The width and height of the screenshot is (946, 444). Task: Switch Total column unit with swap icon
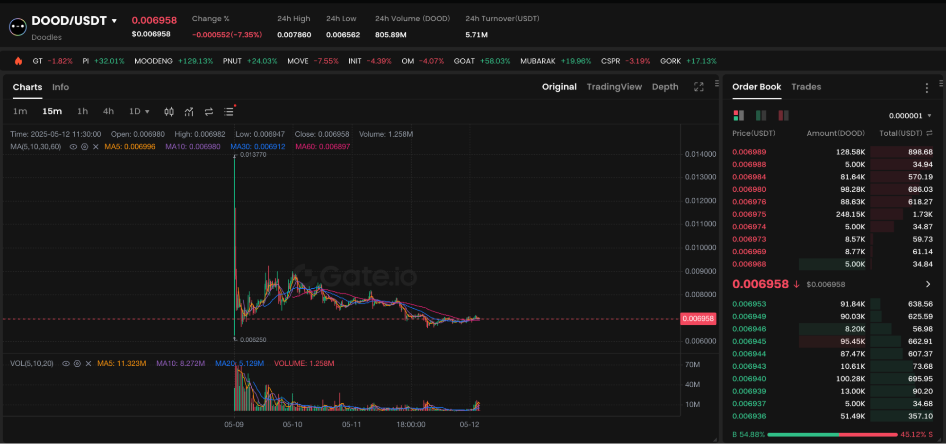point(929,133)
